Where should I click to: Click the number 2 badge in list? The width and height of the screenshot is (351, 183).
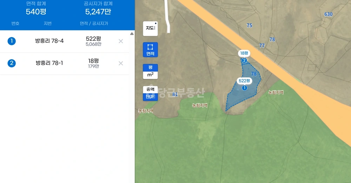coord(12,63)
